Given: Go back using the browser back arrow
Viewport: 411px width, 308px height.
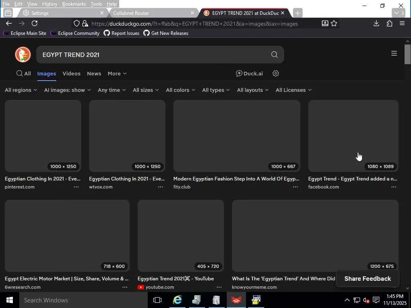Looking at the screenshot, I should (9, 24).
